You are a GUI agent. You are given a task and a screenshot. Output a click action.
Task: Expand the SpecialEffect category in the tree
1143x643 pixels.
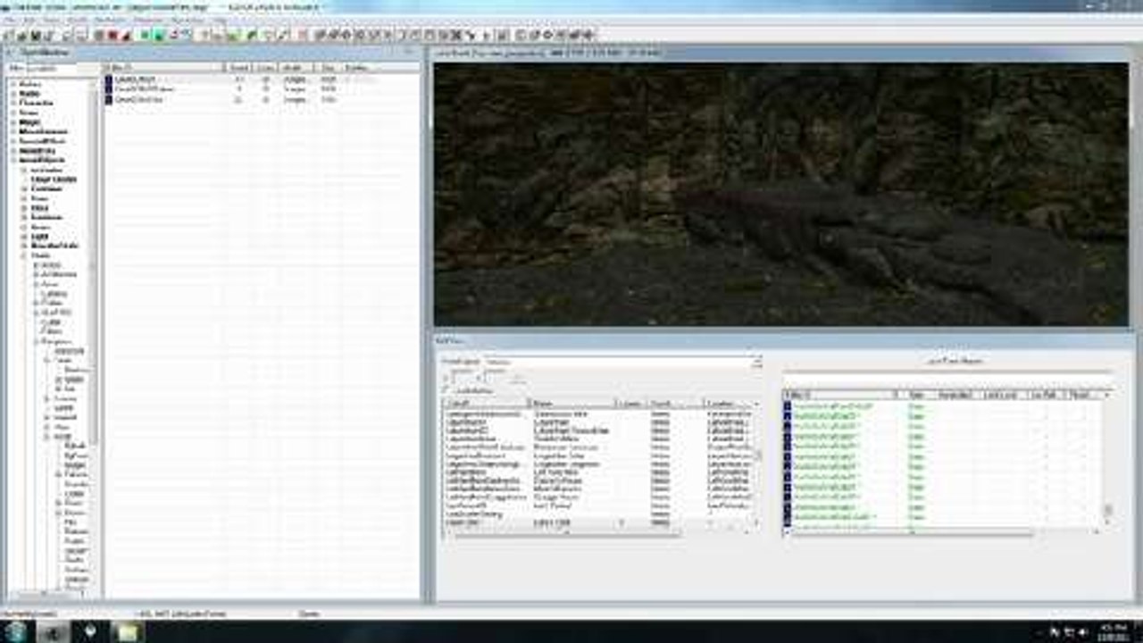coord(13,141)
